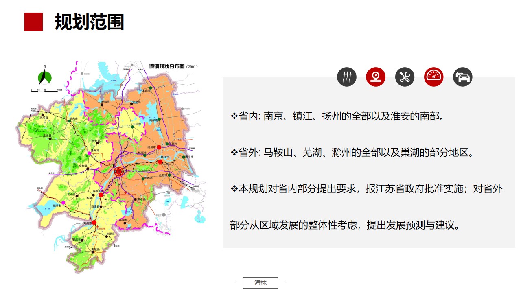Click the three upward arrows heat icon

[346, 77]
